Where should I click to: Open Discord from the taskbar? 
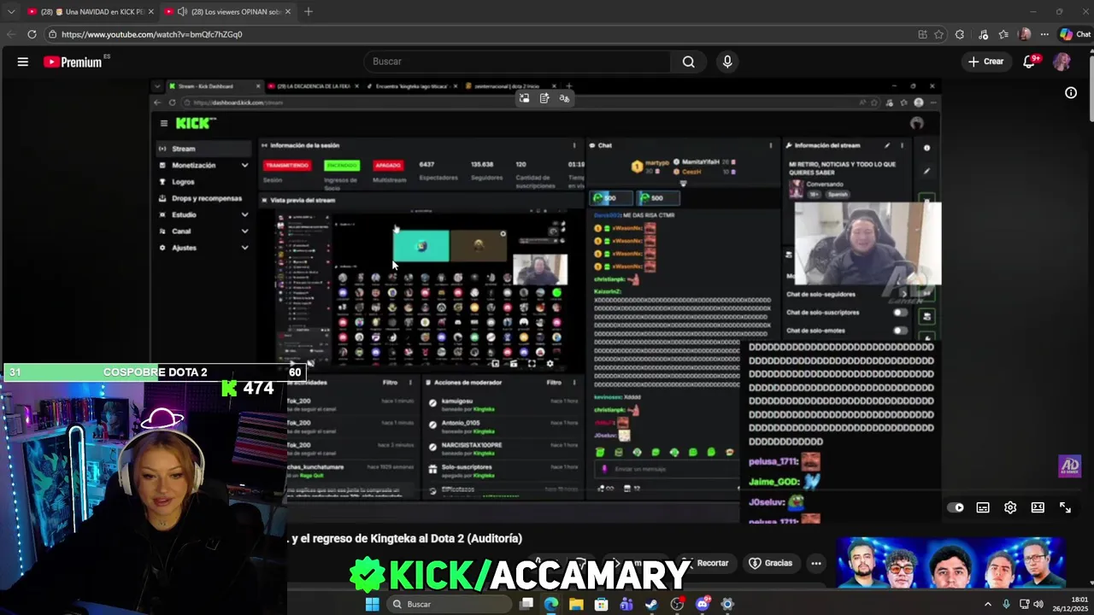(x=703, y=604)
